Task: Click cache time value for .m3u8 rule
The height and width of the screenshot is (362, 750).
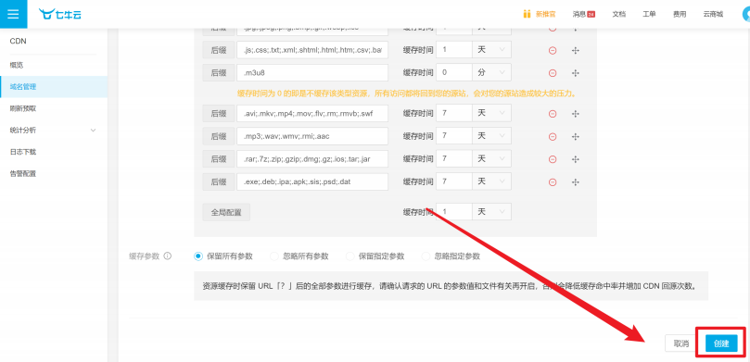Action: (x=454, y=72)
